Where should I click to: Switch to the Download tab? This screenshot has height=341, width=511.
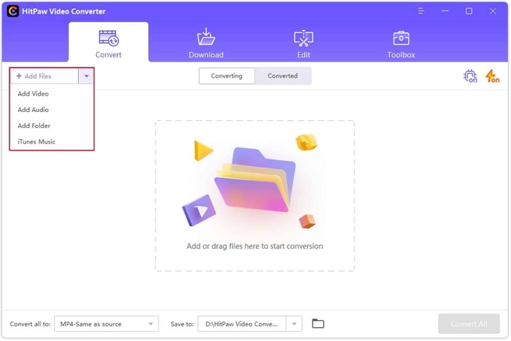[x=206, y=44]
